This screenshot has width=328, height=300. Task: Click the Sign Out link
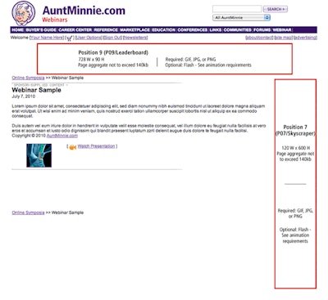112,38
